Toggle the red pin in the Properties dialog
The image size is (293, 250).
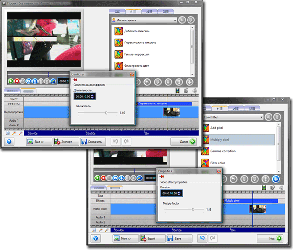click(162, 177)
